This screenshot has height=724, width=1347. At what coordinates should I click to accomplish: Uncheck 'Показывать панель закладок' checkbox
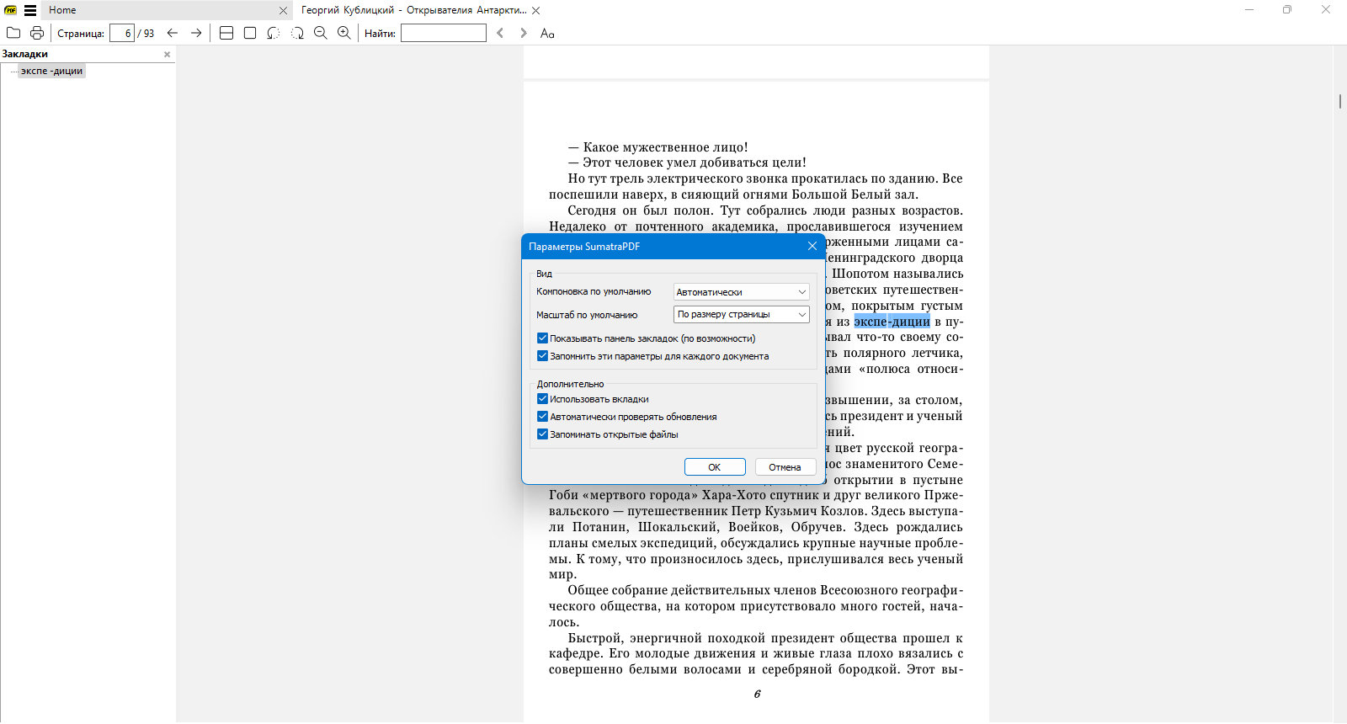[x=542, y=338]
